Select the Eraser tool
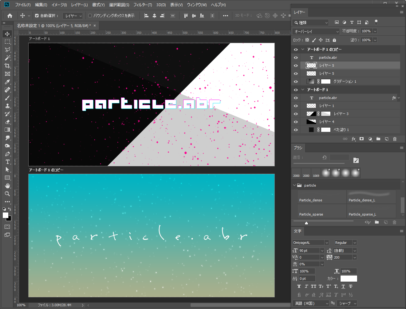 coord(7,122)
